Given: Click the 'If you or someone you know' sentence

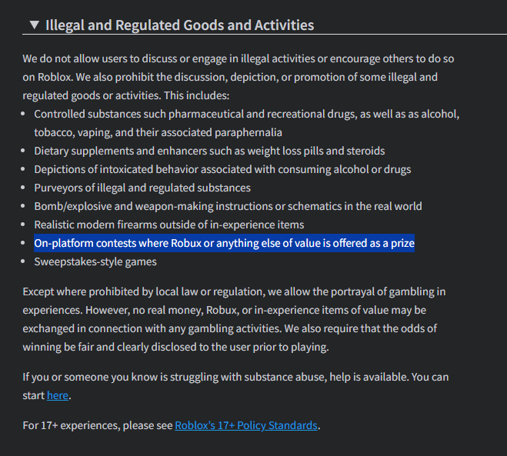Looking at the screenshot, I should 235,386.
